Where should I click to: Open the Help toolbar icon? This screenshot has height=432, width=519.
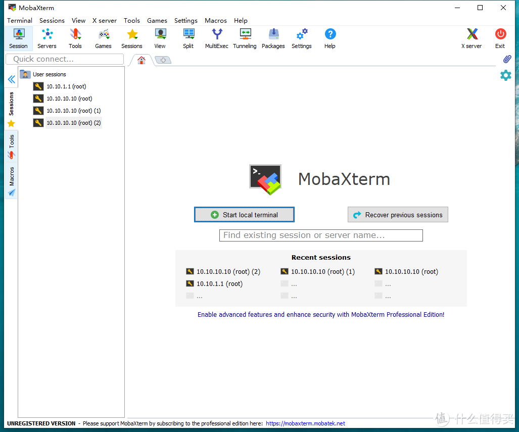pos(330,39)
